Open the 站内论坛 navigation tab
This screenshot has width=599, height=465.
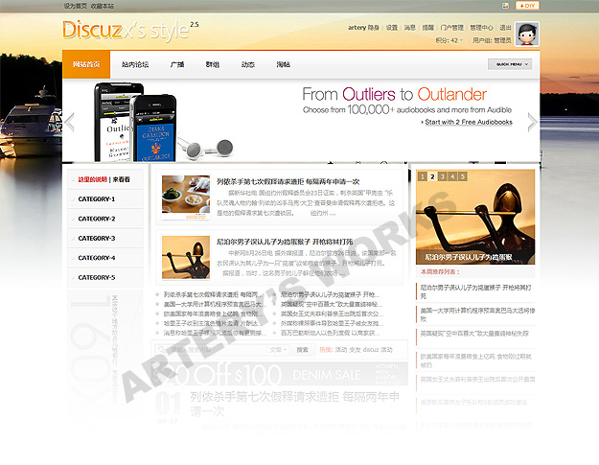tap(135, 64)
